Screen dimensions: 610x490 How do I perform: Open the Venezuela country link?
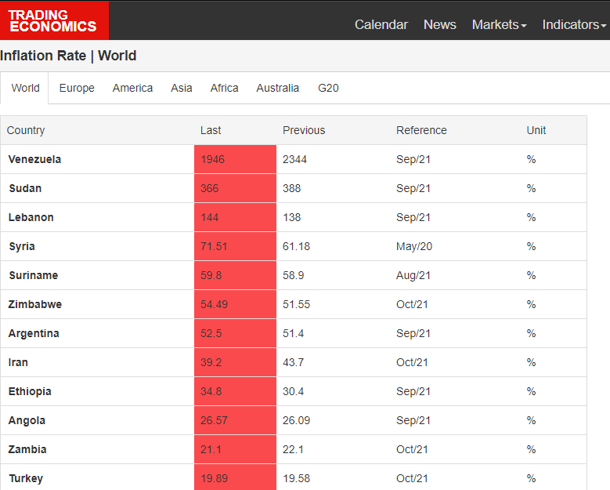[x=34, y=159]
